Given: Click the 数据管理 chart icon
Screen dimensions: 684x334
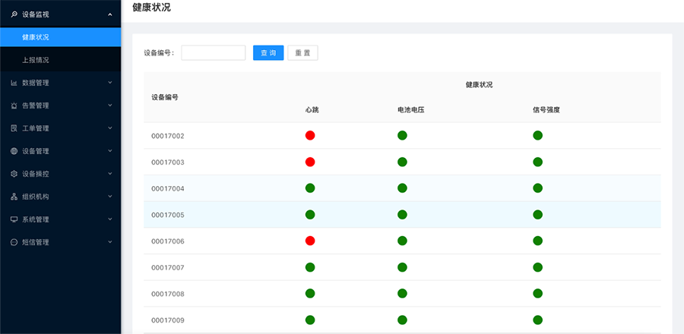Looking at the screenshot, I should click(14, 83).
